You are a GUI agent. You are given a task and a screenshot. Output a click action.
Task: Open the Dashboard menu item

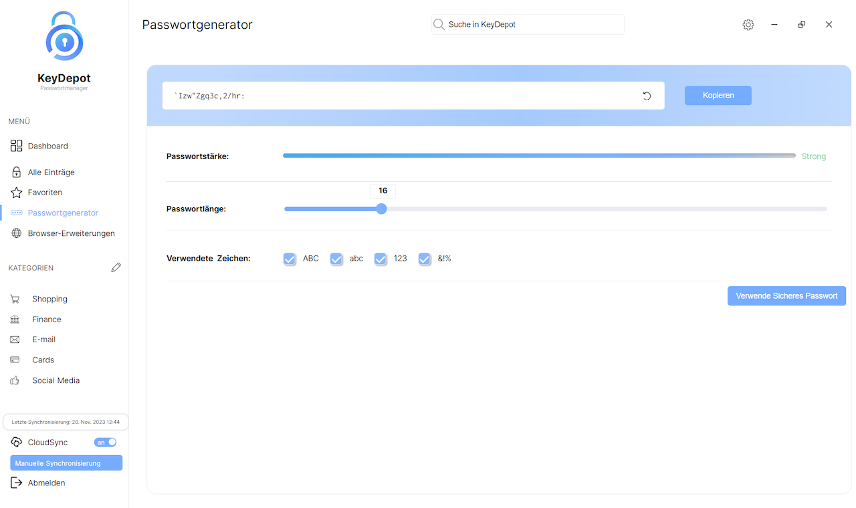pos(47,146)
